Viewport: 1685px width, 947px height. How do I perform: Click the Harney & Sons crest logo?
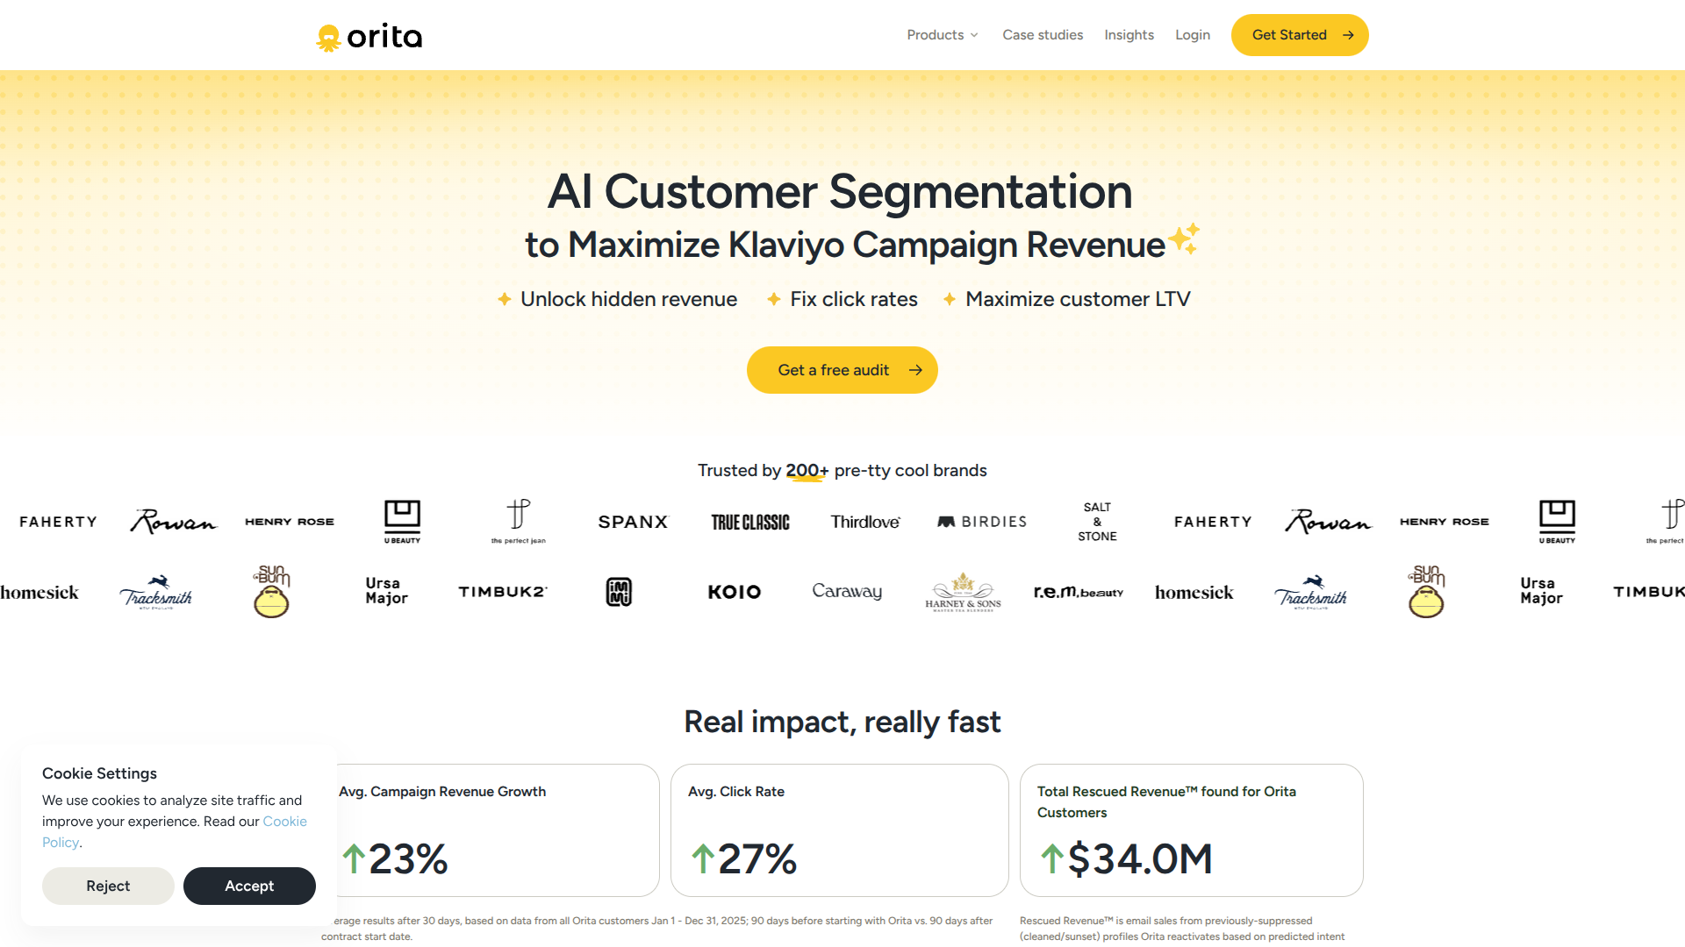[x=962, y=587]
